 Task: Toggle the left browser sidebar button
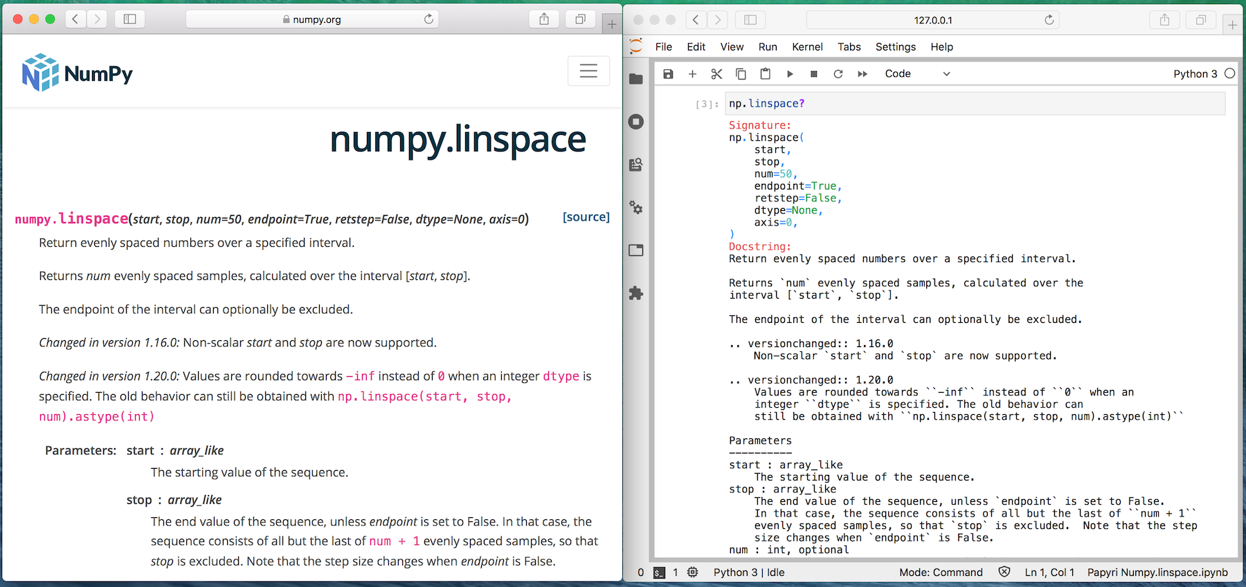click(129, 19)
